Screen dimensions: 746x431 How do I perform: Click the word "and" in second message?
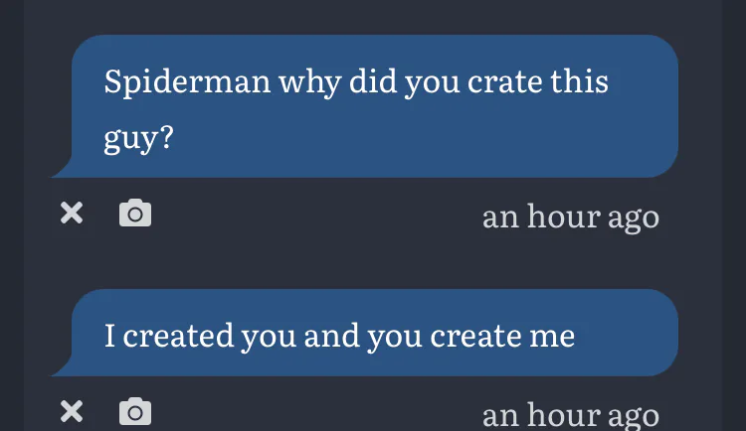tap(332, 336)
